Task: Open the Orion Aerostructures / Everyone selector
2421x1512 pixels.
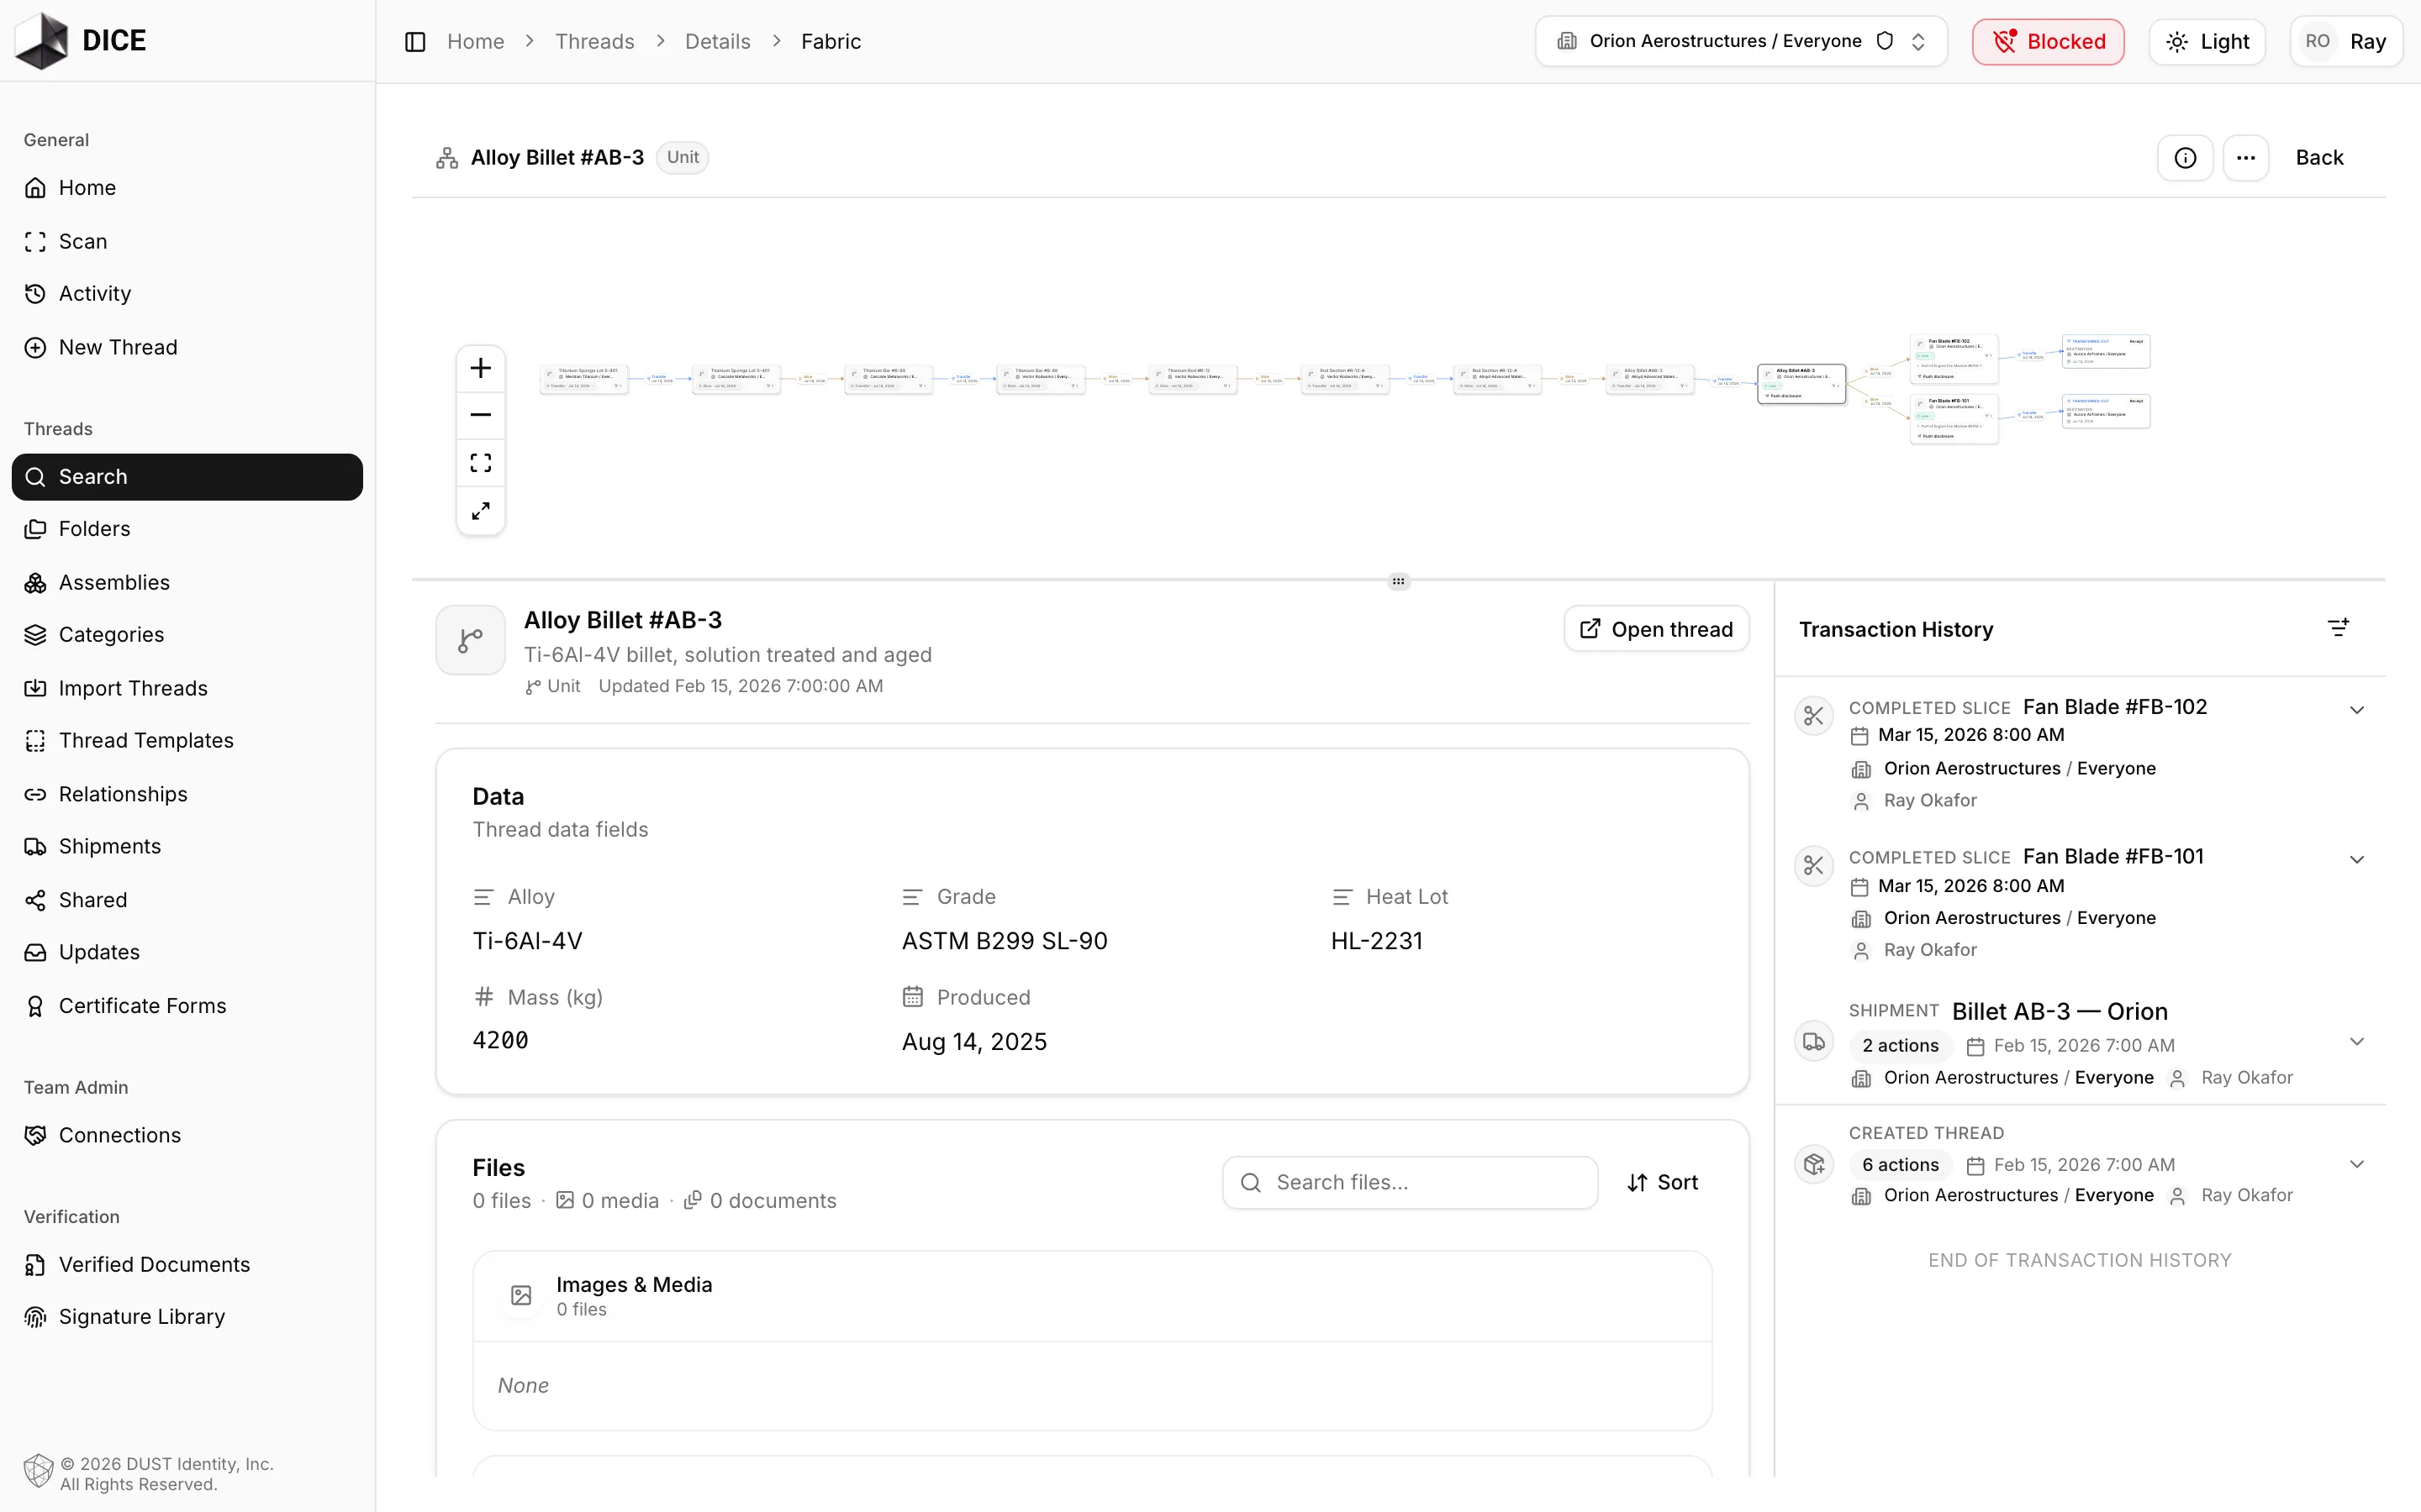Action: click(x=1741, y=41)
